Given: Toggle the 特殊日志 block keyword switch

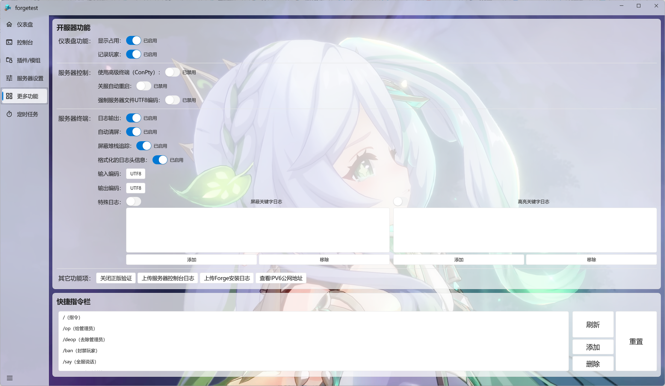Looking at the screenshot, I should (134, 202).
